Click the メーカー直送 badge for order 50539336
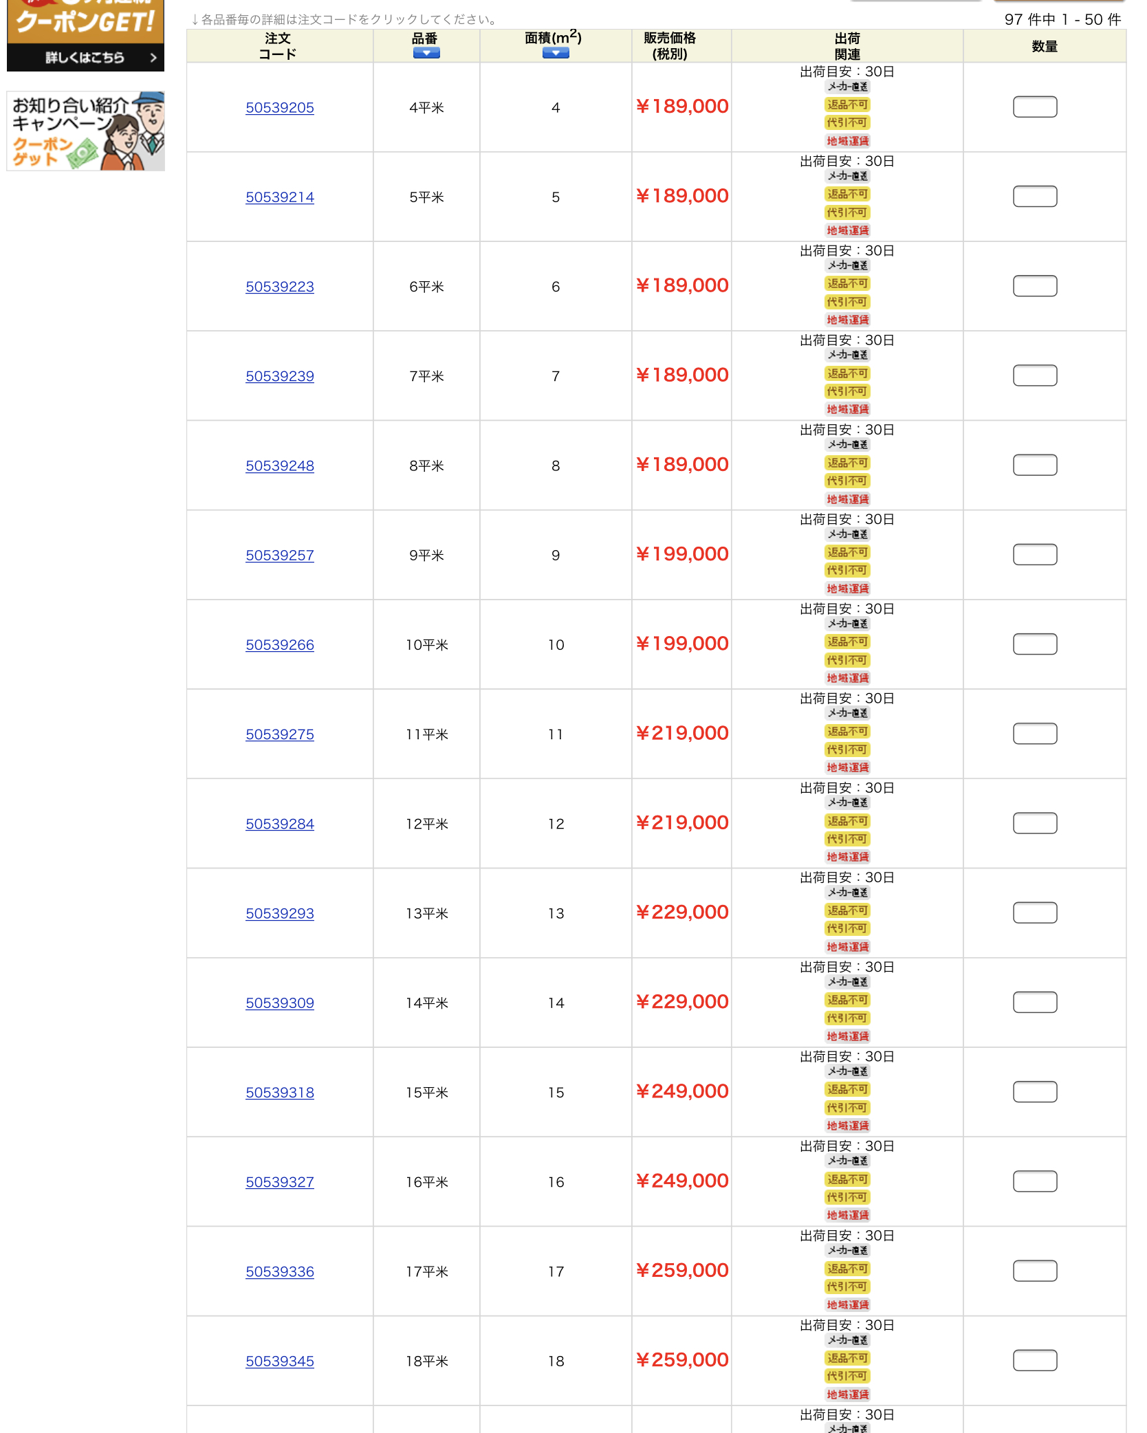The width and height of the screenshot is (1147, 1433). (847, 1251)
